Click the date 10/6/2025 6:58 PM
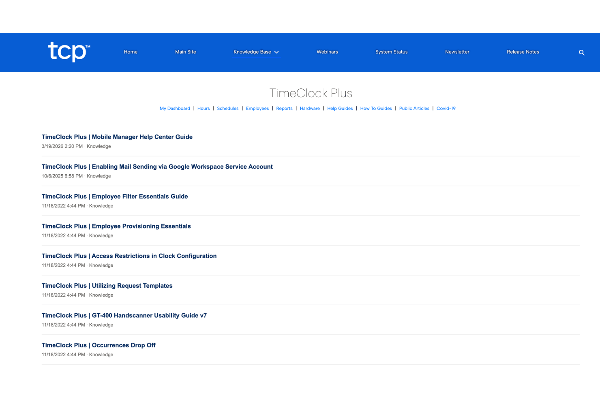600x400 pixels. click(62, 176)
